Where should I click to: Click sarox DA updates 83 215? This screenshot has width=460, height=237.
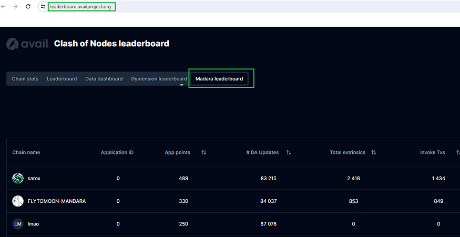(x=269, y=178)
